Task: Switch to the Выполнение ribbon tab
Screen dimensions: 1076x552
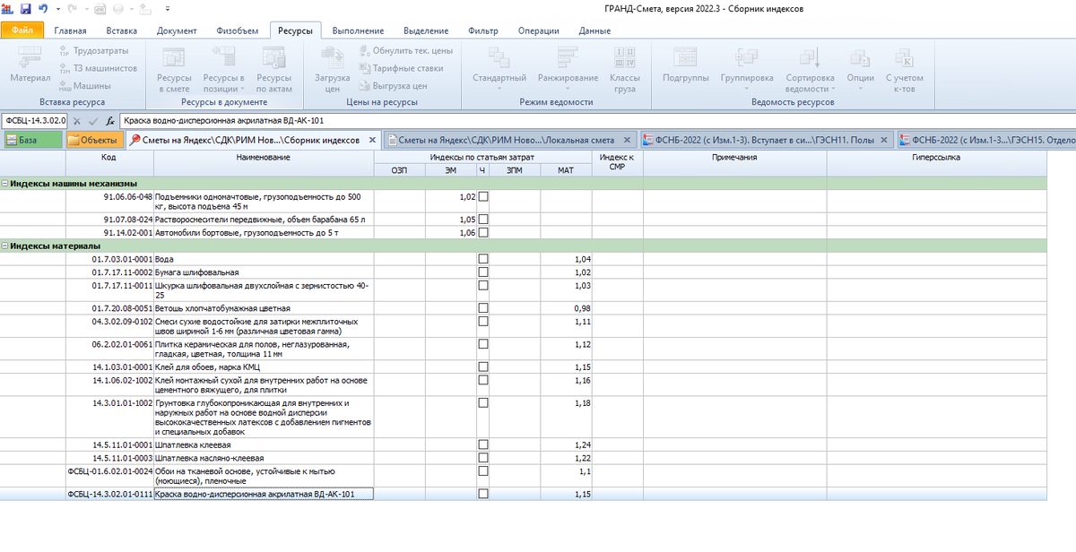Action: click(358, 30)
